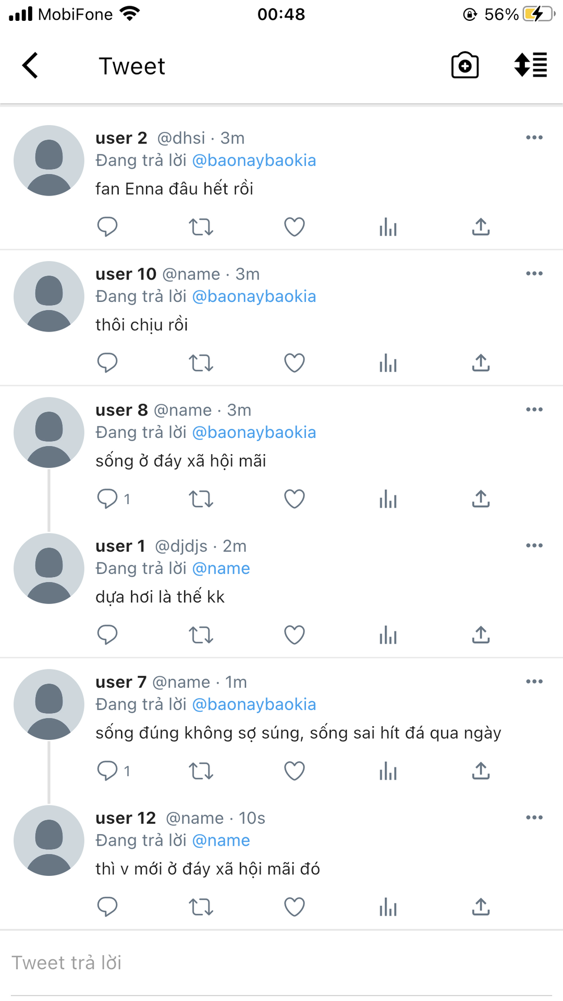The width and height of the screenshot is (563, 1001).
Task: Open the three-dot menu on user 12's tweet
Action: point(534,817)
